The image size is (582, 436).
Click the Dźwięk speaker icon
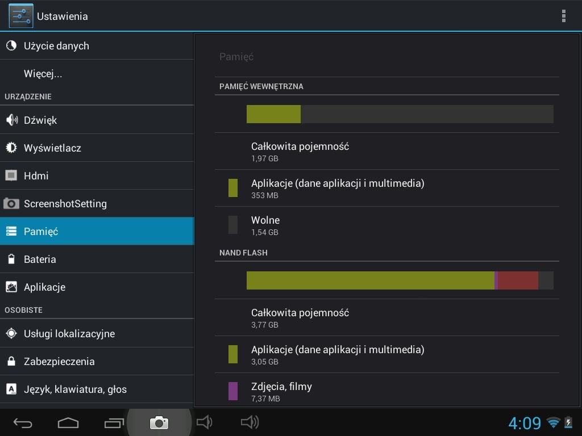[x=11, y=120]
